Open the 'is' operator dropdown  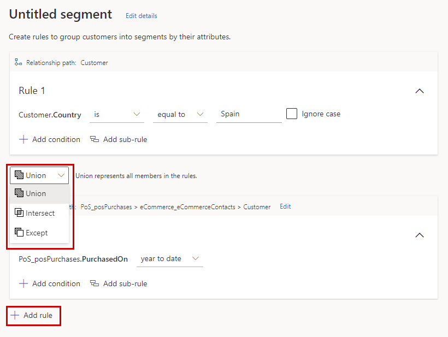(116, 114)
